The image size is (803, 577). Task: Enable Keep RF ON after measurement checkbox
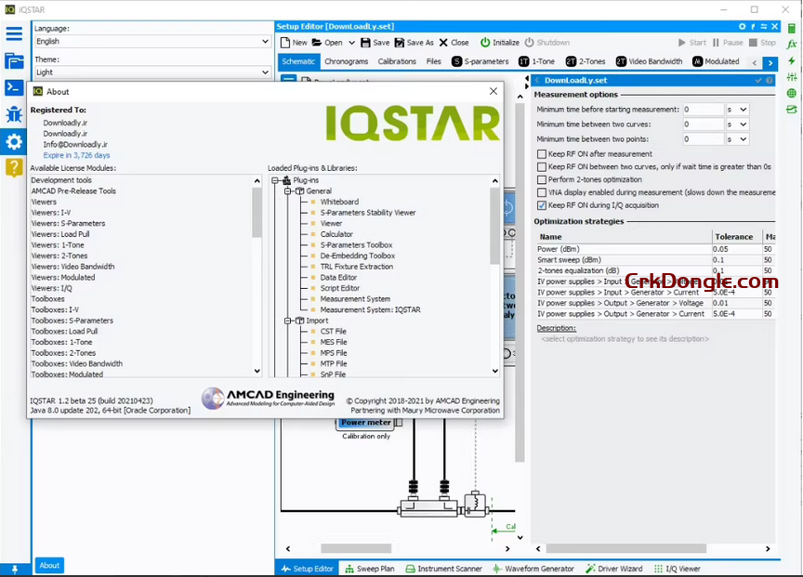pyautogui.click(x=542, y=154)
